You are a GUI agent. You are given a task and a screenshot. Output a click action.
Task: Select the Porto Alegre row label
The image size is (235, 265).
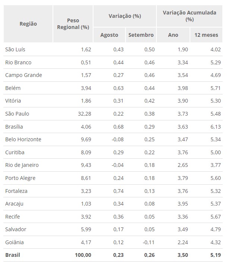click(20, 178)
